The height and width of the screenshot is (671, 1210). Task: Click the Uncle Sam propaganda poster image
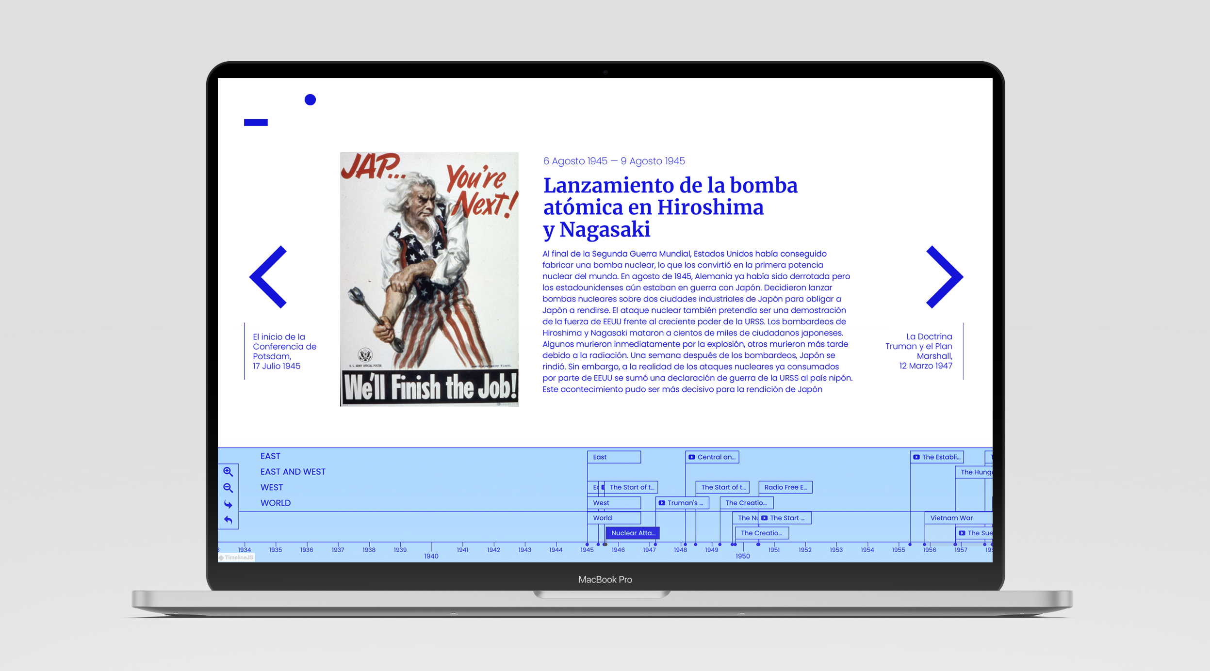point(429,279)
